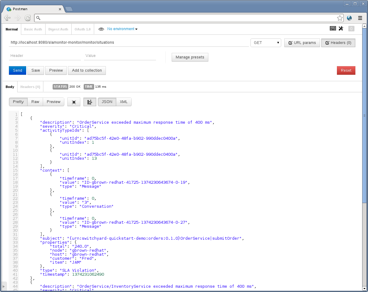Close the Postman browser tab
This screenshot has height=292, width=368.
(60, 9)
